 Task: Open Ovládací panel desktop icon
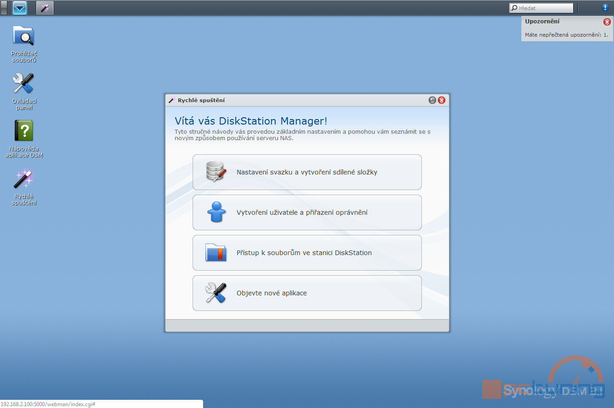pos(23,92)
